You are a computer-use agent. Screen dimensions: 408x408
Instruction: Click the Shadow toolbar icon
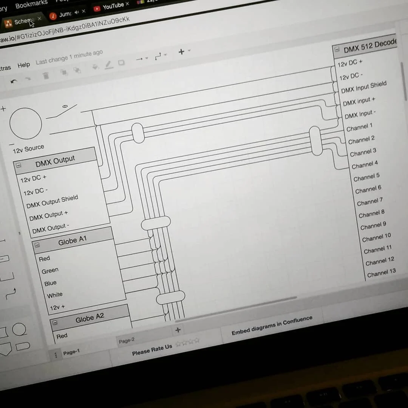coord(122,63)
